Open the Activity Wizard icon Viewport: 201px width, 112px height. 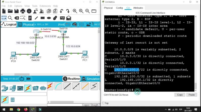coord(35,11)
